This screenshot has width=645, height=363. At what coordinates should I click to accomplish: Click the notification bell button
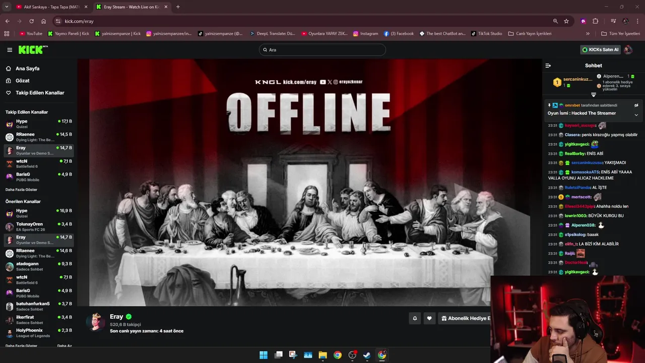click(x=415, y=318)
